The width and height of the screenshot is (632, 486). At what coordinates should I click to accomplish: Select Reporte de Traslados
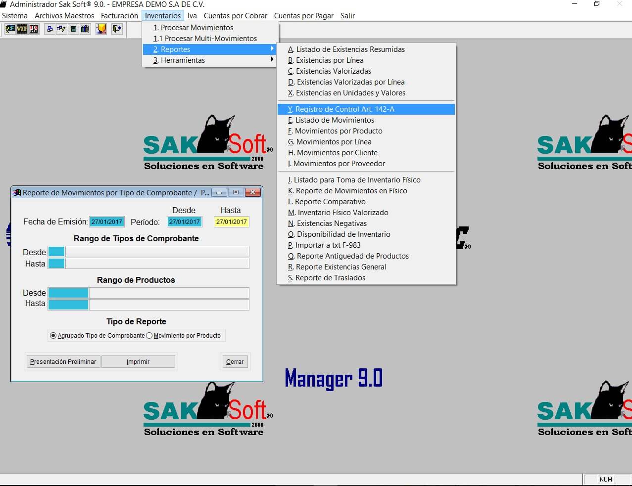[x=366, y=278]
